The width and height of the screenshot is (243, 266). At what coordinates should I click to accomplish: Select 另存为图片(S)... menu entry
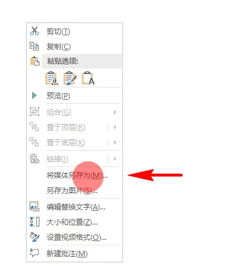pos(72,190)
